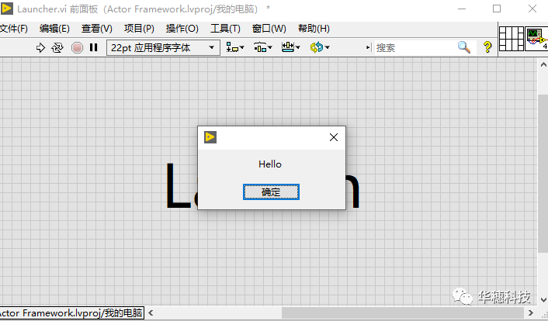
Task: Click the horizontal scrollbar left arrow
Action: coord(151,313)
